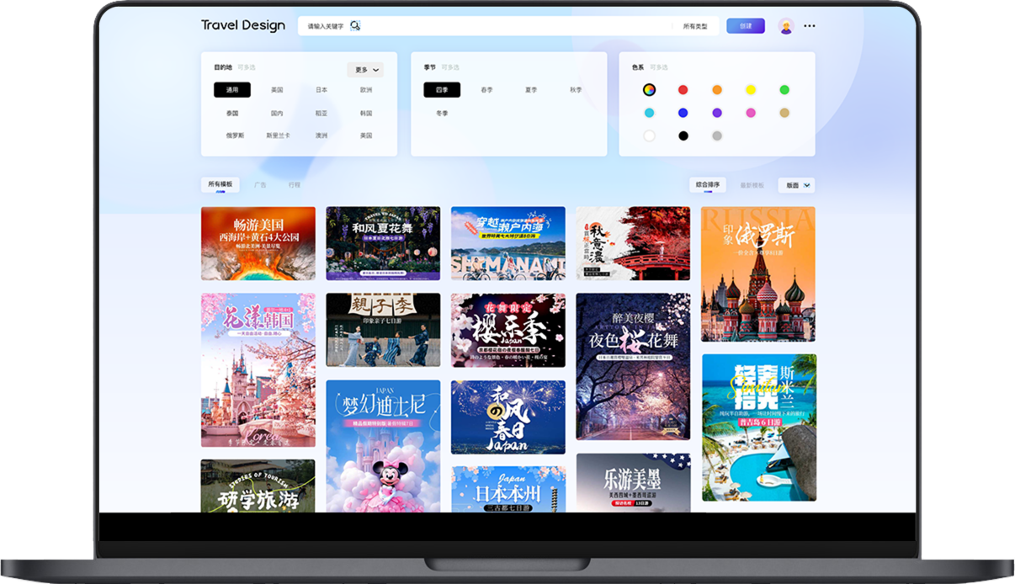Click the magnifier search icon
This screenshot has height=584, width=1015.
point(355,26)
